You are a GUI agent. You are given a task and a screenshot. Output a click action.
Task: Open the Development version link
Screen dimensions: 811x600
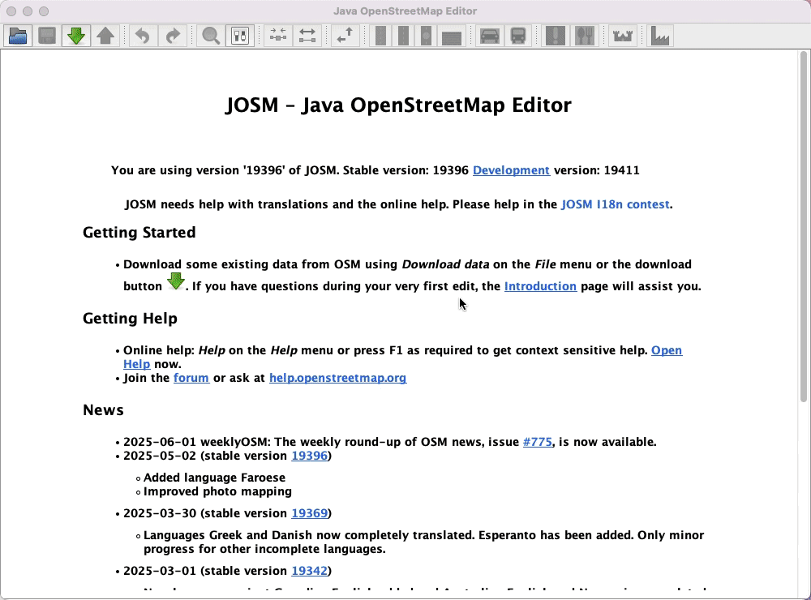pyautogui.click(x=511, y=170)
